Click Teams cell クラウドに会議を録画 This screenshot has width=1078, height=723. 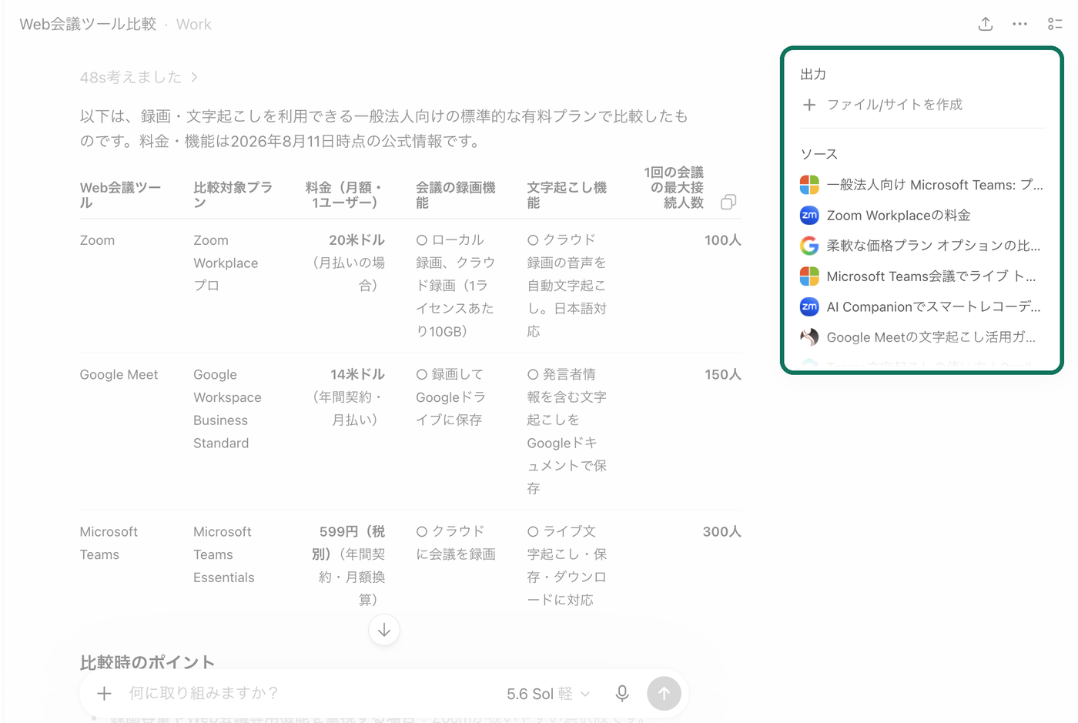[455, 543]
